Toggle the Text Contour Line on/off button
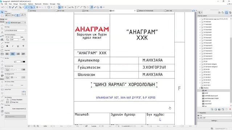 pos(7,69)
